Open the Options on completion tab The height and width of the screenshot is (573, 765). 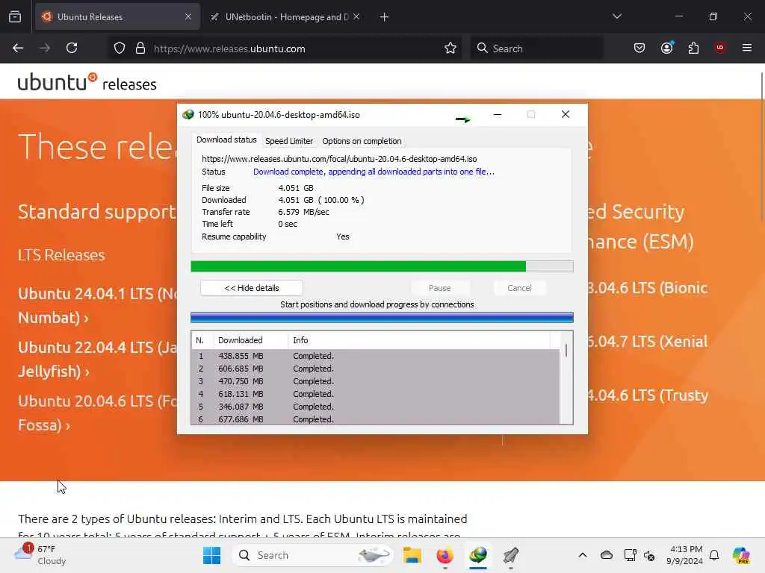(362, 141)
